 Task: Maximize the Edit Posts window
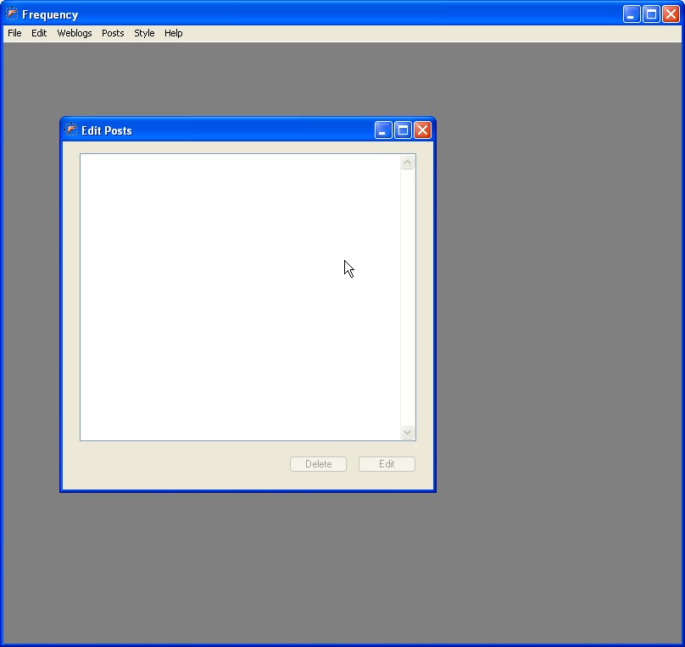403,130
